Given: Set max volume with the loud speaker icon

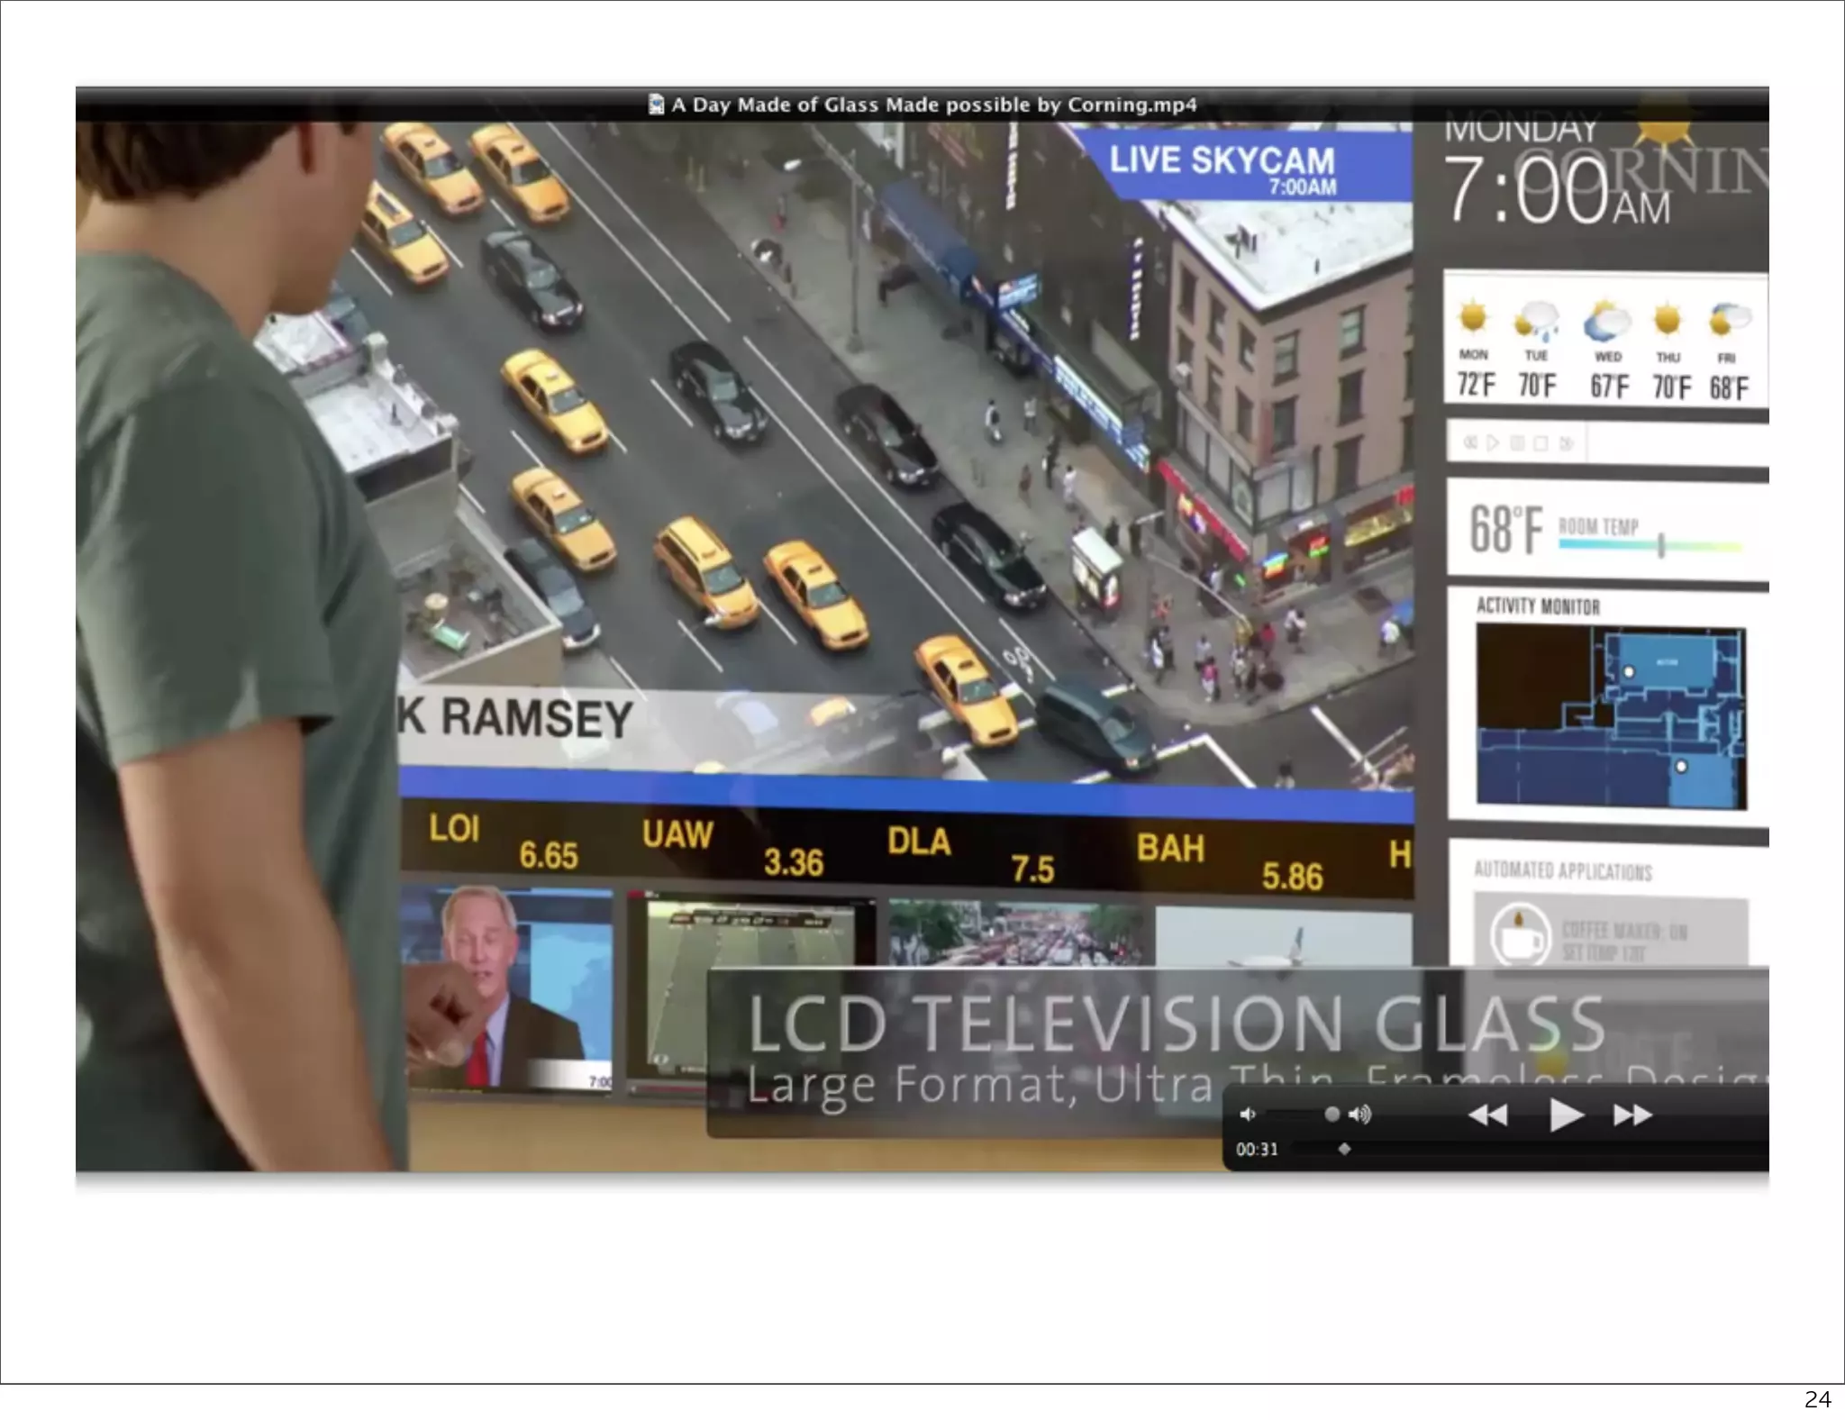Looking at the screenshot, I should [1359, 1115].
